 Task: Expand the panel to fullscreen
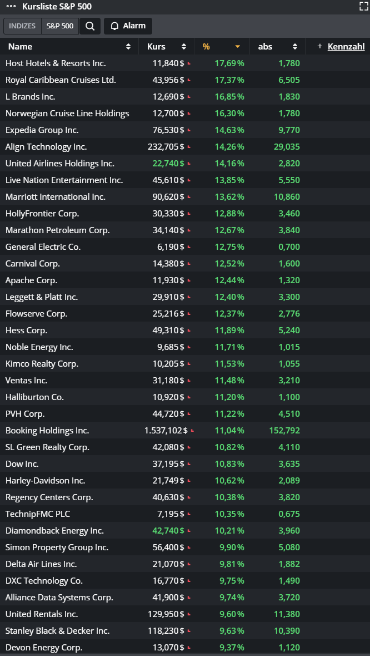363,6
